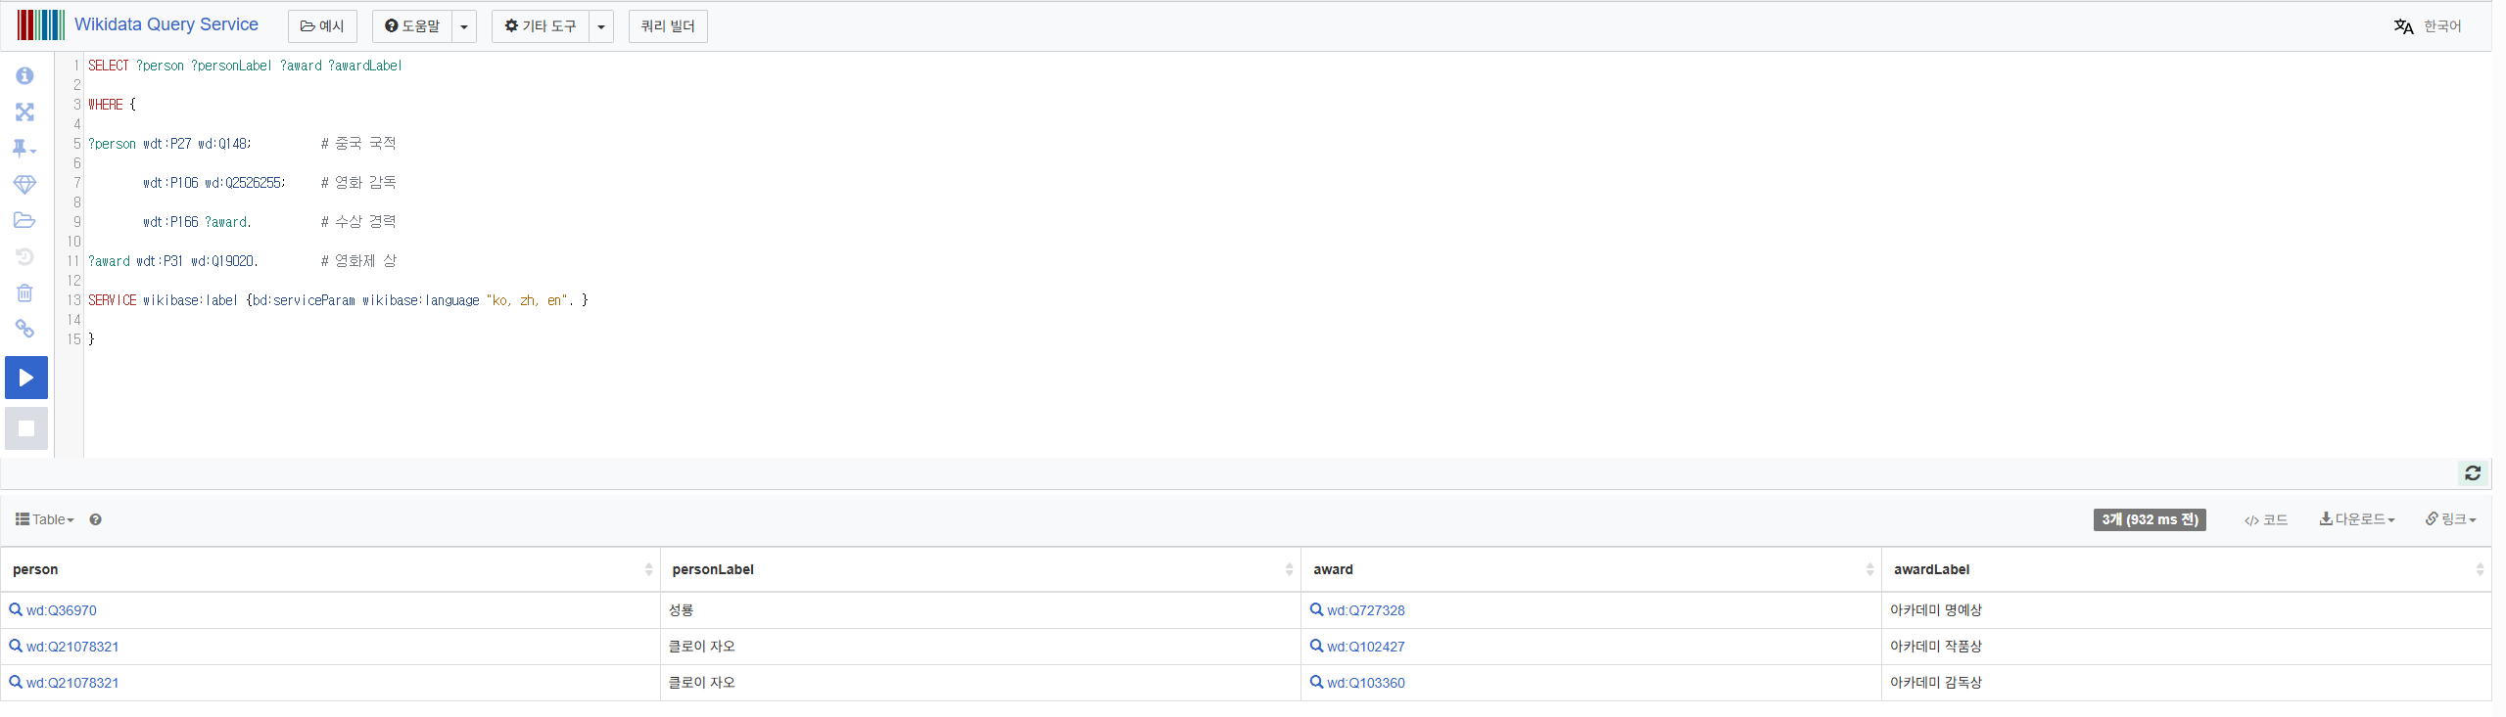Toggle fullscreen editor with arrows icon

point(24,112)
